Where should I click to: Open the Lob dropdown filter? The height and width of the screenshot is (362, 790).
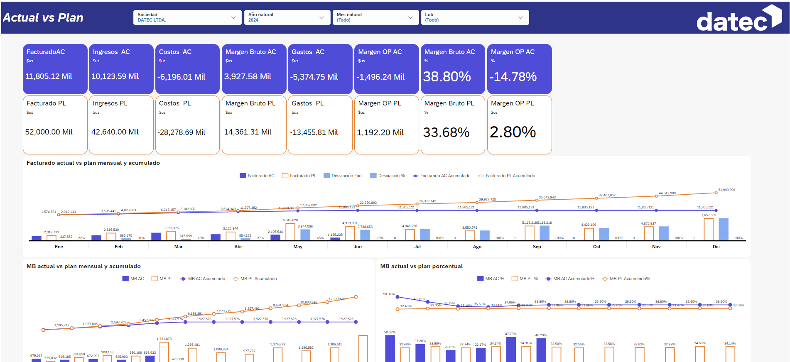[x=475, y=17]
